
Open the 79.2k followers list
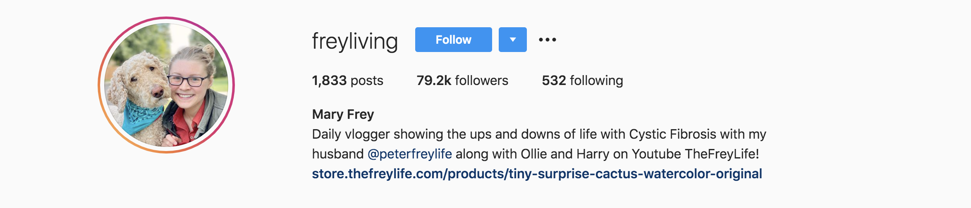462,80
